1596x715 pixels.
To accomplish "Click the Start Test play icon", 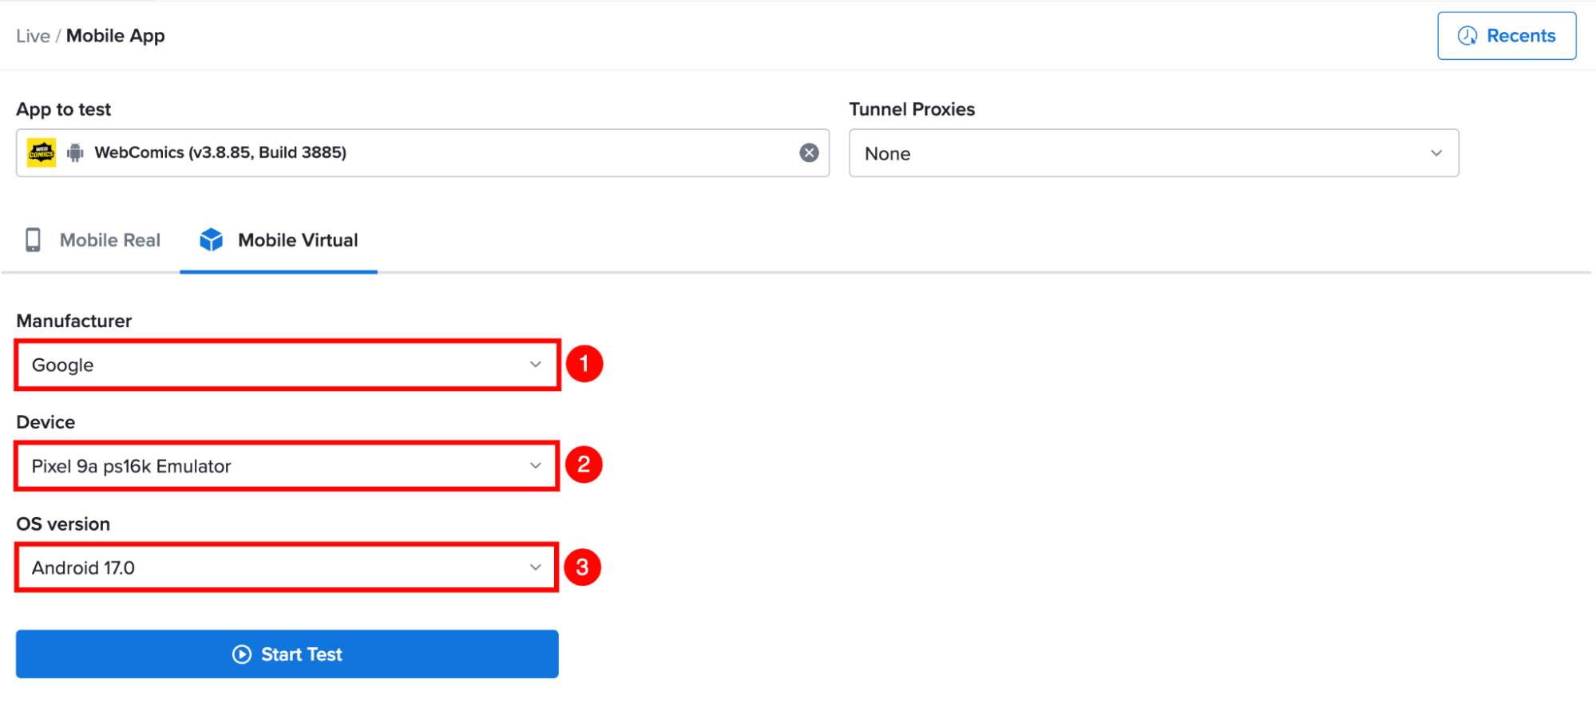I will 242,654.
